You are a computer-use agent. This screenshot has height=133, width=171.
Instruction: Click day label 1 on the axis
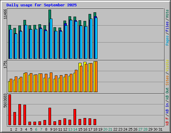coord(11,129)
